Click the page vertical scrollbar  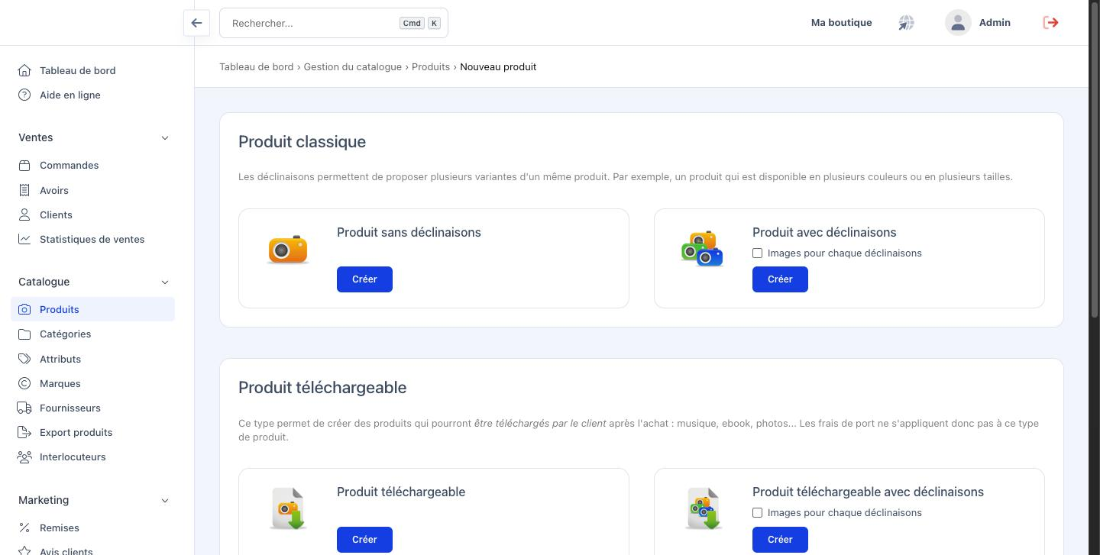point(1094,160)
